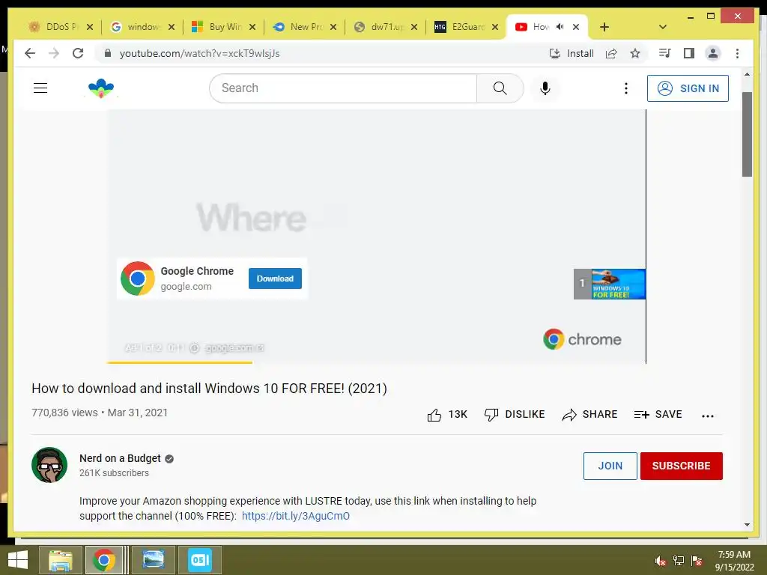The height and width of the screenshot is (575, 767).
Task: Mute the playing YouTube tab audio icon
Action: tap(560, 27)
